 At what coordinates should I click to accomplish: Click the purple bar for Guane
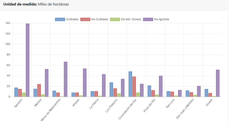(x=218, y=83)
